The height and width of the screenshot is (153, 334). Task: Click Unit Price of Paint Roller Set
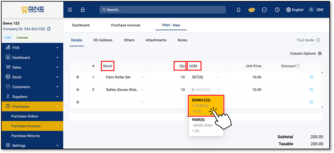coord(244,77)
